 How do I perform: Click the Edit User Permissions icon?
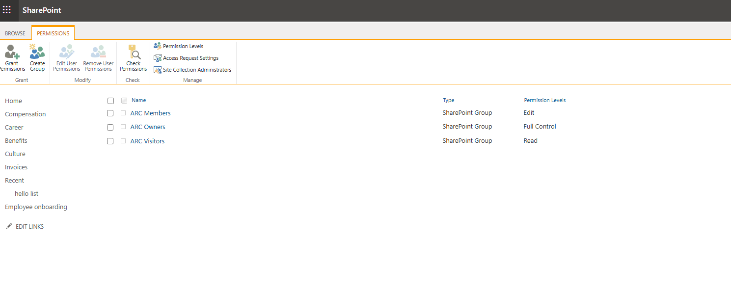coord(66,52)
